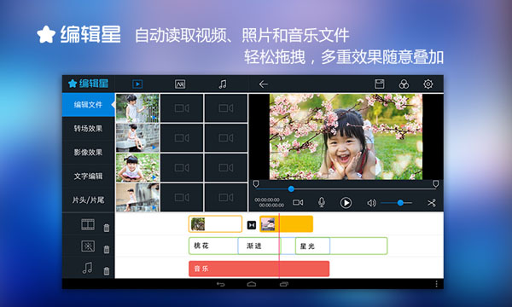
Task: Click the 编辑星 logo in app header
Action: click(x=88, y=84)
